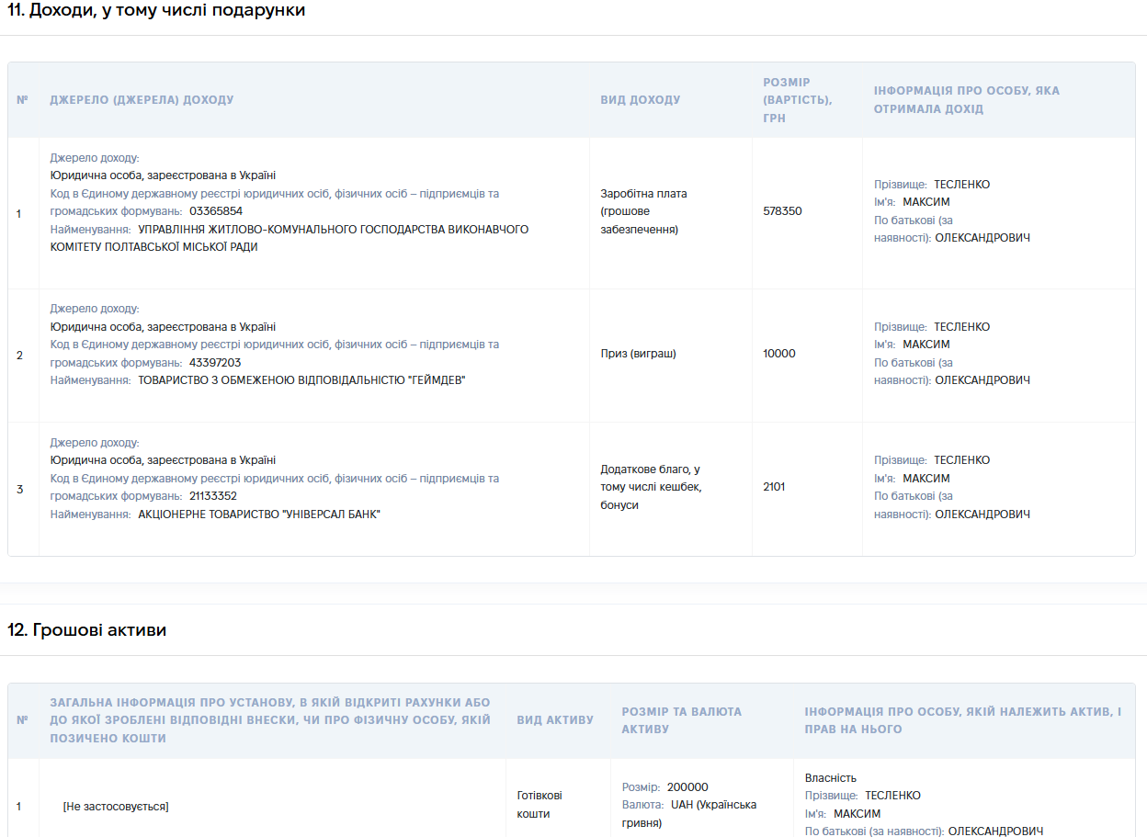Click the 'Розмір (вартість), грн' column header
1147x837 pixels.
coord(798,100)
